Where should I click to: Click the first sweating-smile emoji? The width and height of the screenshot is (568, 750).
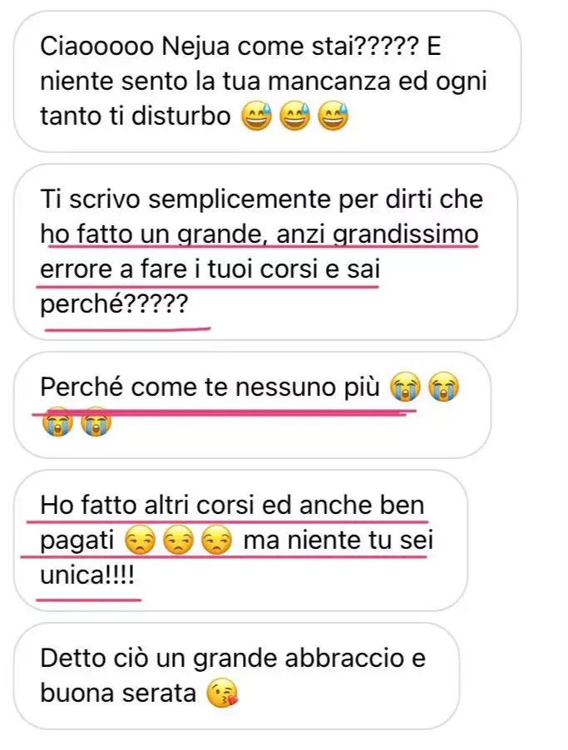256,116
